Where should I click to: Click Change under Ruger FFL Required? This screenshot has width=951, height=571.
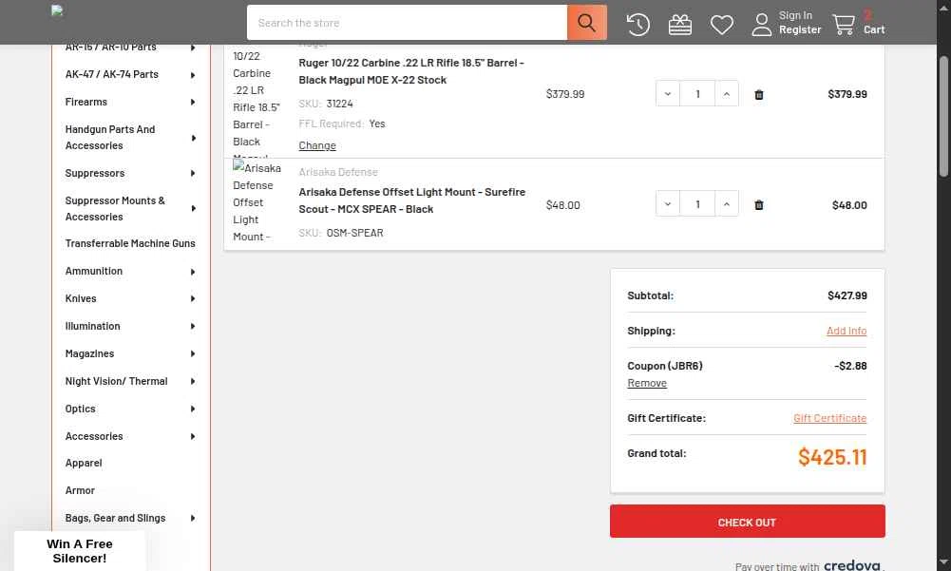pyautogui.click(x=317, y=145)
